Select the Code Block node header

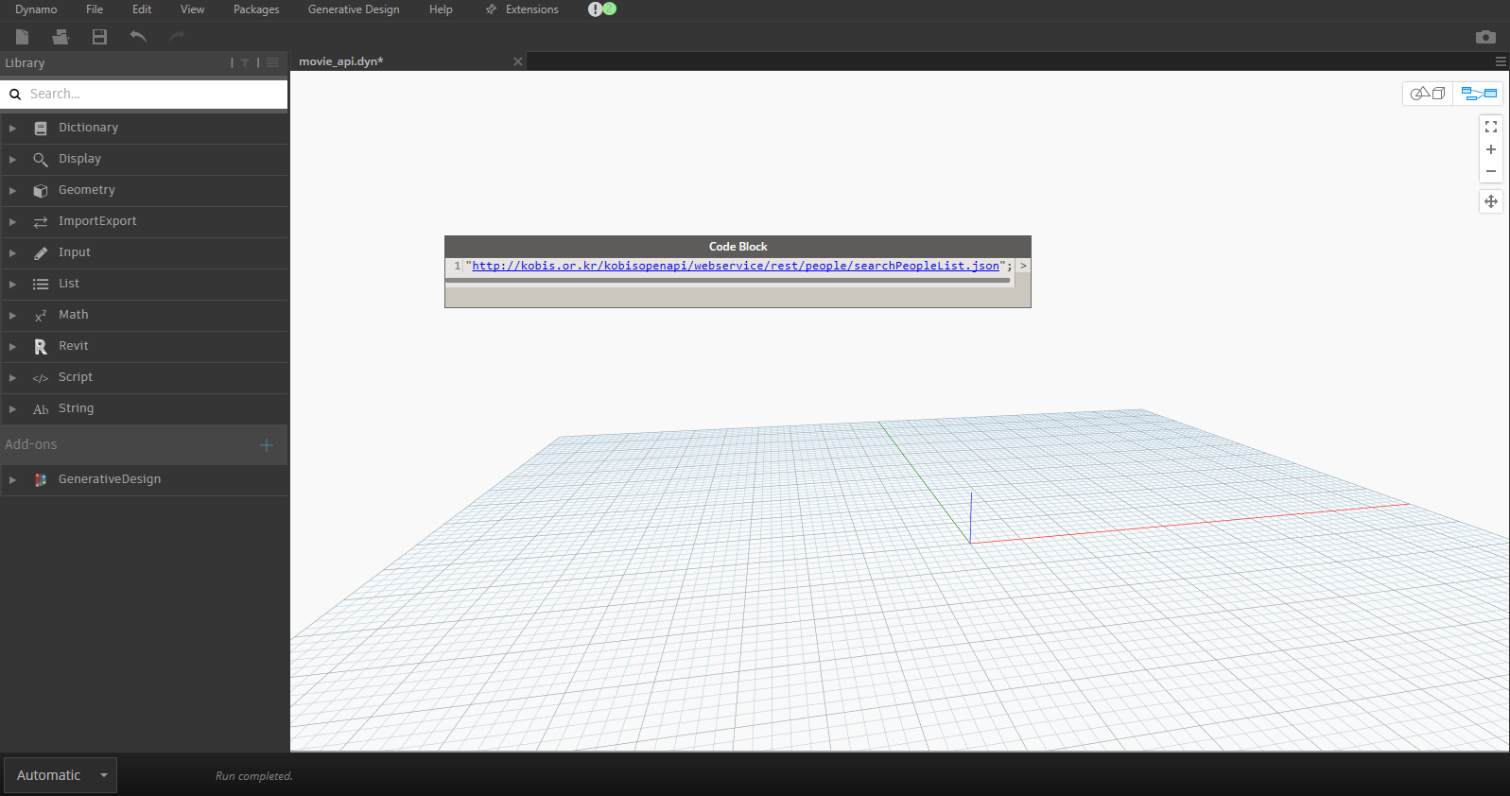coord(738,247)
